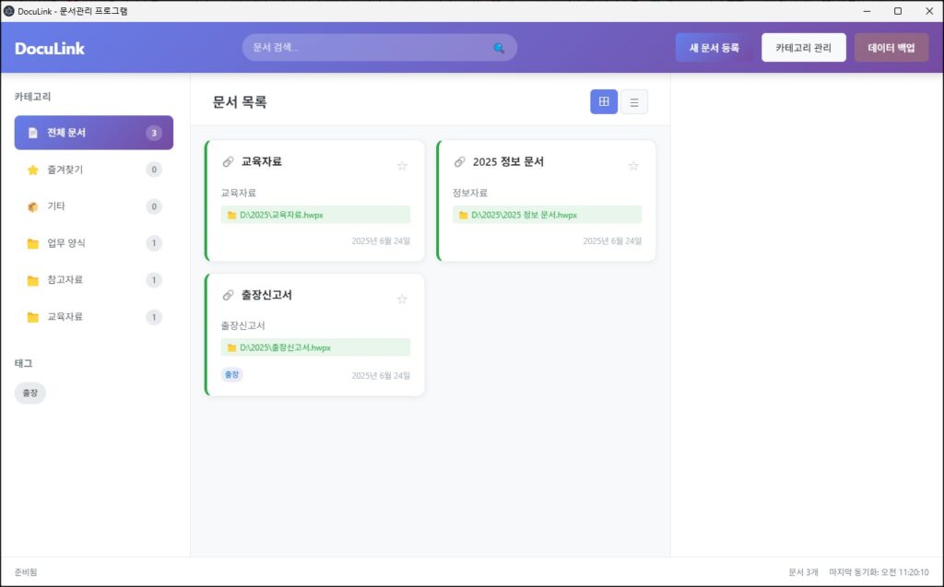Viewport: 944px width, 587px height.
Task: Open file path D:\2025\출장신고서.hwpx
Action: pyautogui.click(x=285, y=347)
